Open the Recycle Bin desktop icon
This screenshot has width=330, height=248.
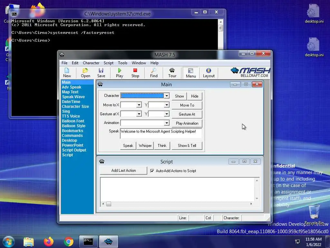[x=314, y=214]
